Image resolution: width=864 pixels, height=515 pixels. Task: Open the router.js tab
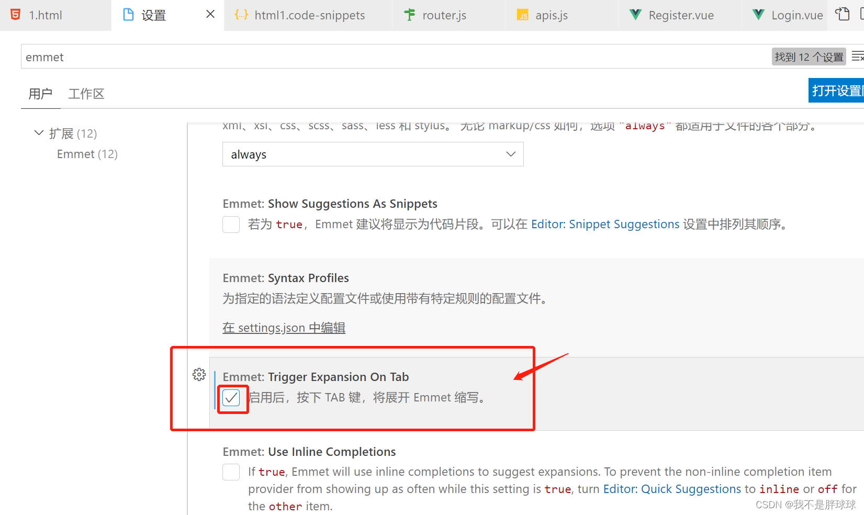[x=448, y=15]
